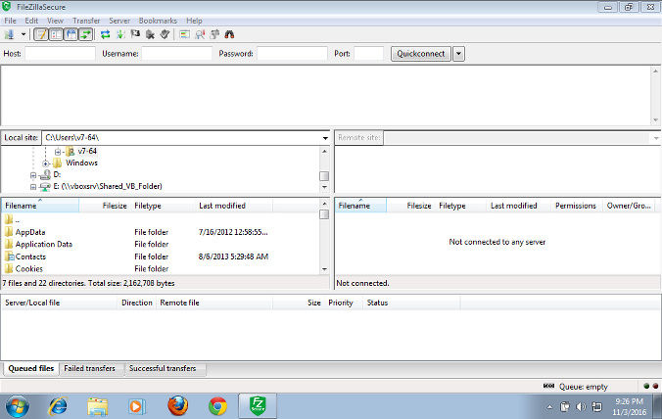This screenshot has width=662, height=419.
Task: Switch to the Failed transfers tab
Action: [x=90, y=369]
